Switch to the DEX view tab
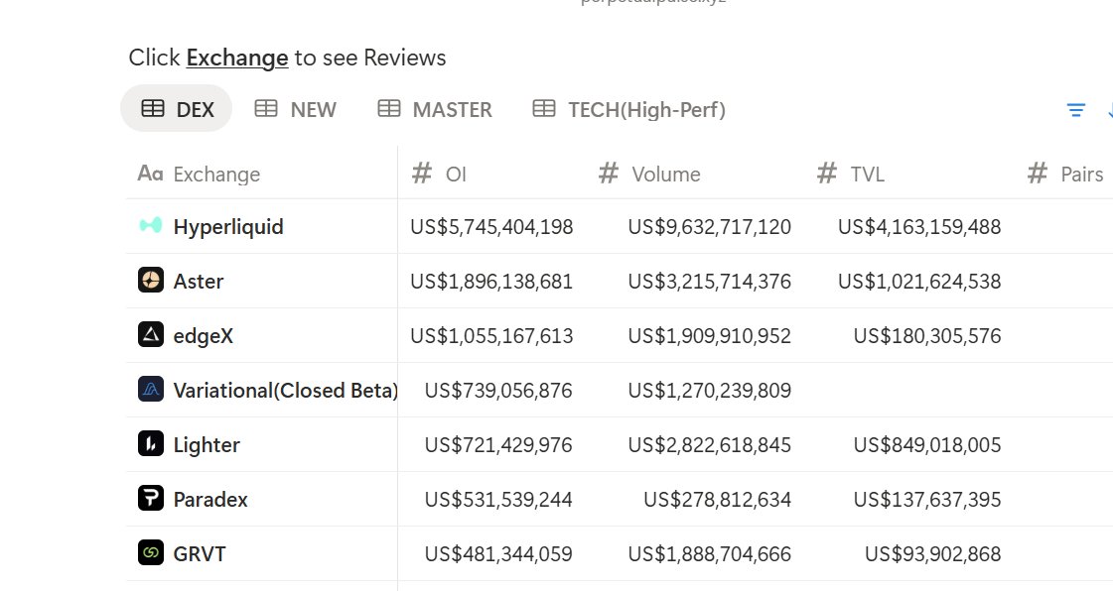The image size is (1113, 591). [x=177, y=109]
